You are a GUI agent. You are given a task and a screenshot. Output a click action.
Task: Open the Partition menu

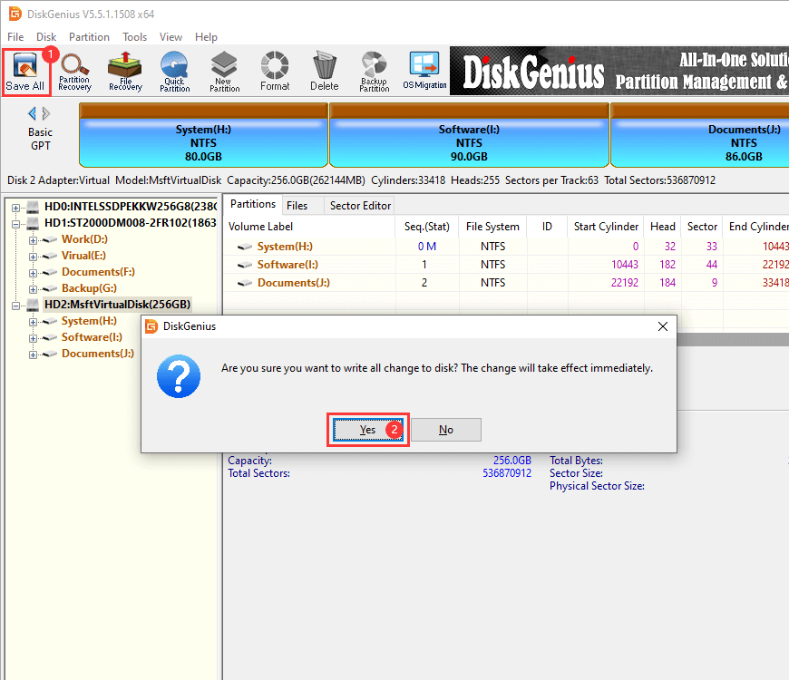(x=89, y=37)
